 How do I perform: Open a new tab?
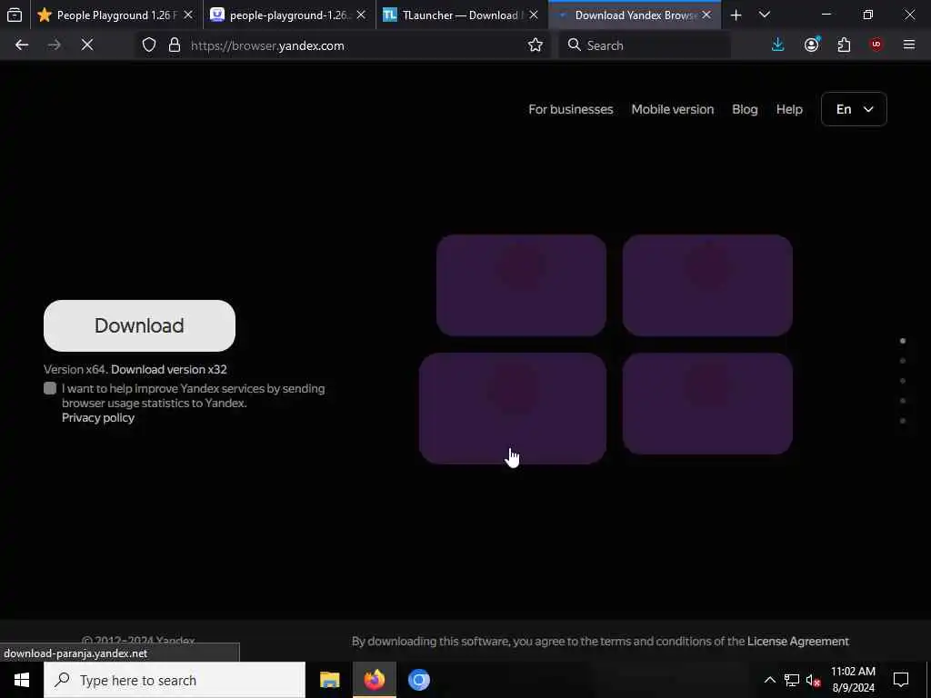pos(736,15)
